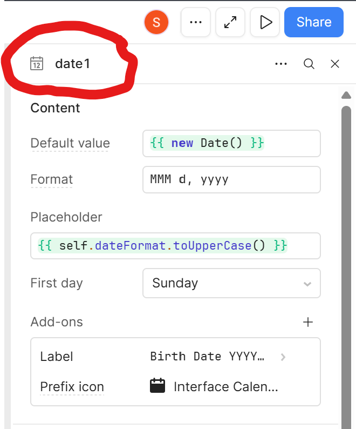Edit the Default value field
Viewport: 356px width, 429px height.
click(231, 143)
